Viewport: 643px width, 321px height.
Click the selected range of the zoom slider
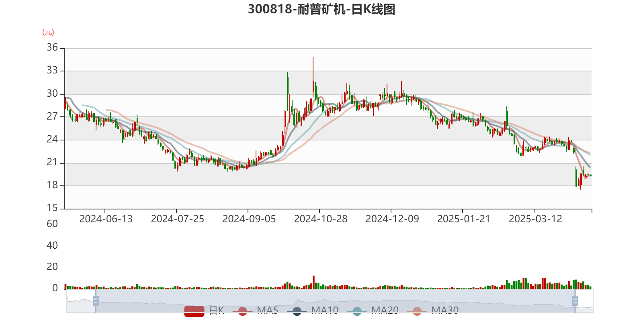click(x=335, y=301)
